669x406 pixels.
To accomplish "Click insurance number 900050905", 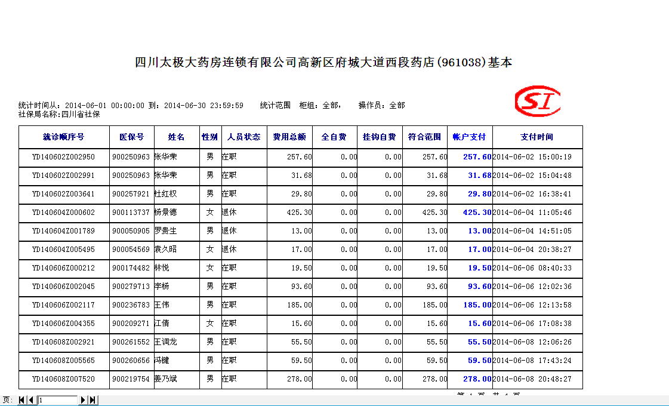I will (131, 231).
